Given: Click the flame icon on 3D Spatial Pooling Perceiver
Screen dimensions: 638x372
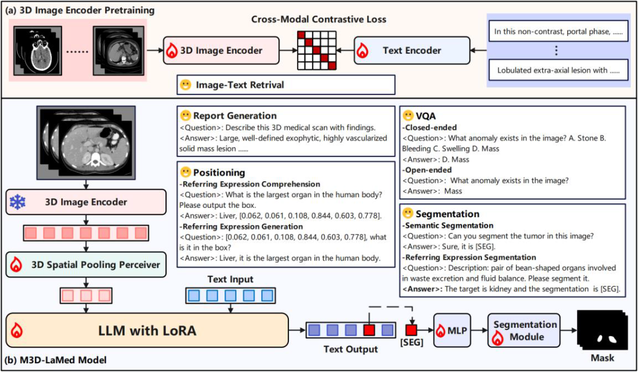Looking at the screenshot, I should [17, 265].
